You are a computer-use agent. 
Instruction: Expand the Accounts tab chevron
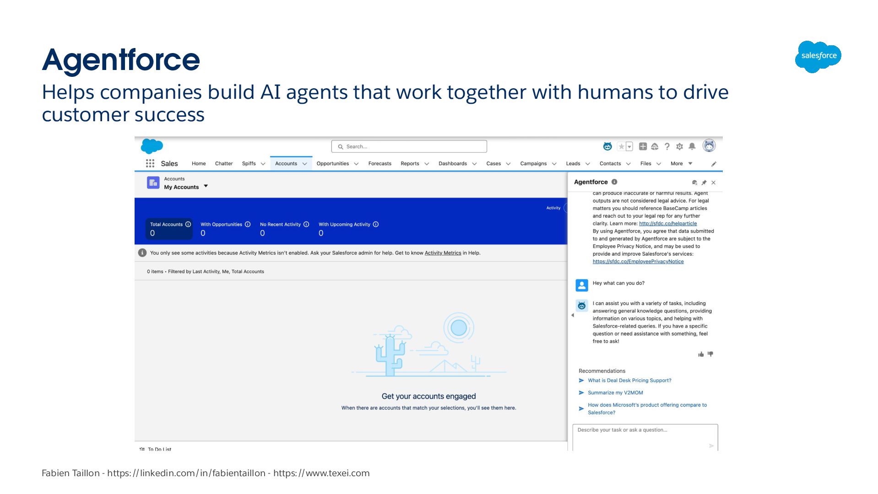(x=304, y=164)
